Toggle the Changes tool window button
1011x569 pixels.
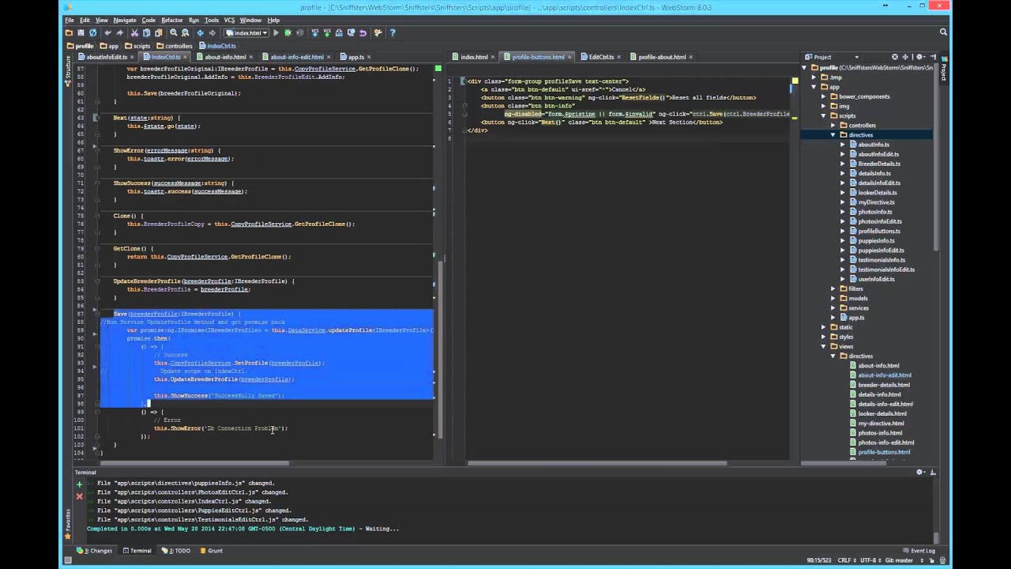click(x=95, y=551)
